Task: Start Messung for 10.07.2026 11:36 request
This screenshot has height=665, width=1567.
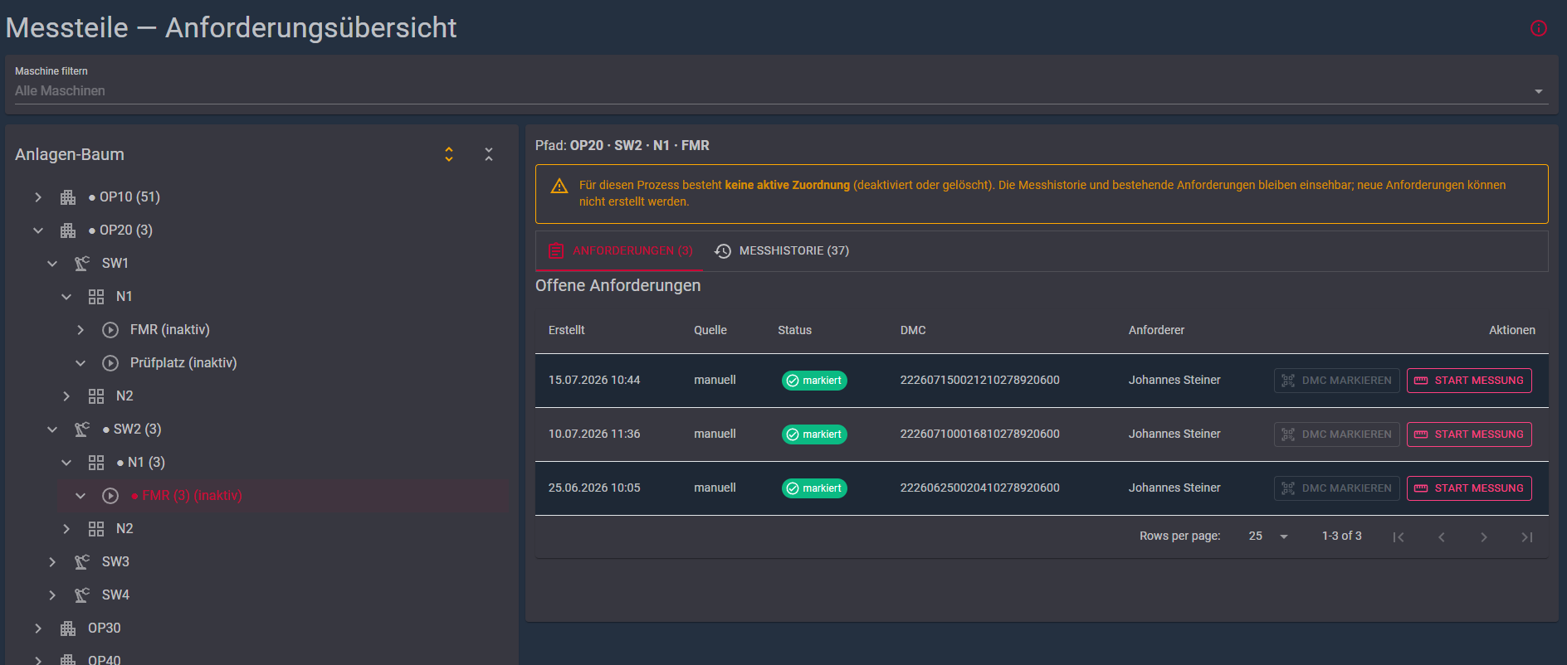Action: pyautogui.click(x=1469, y=434)
